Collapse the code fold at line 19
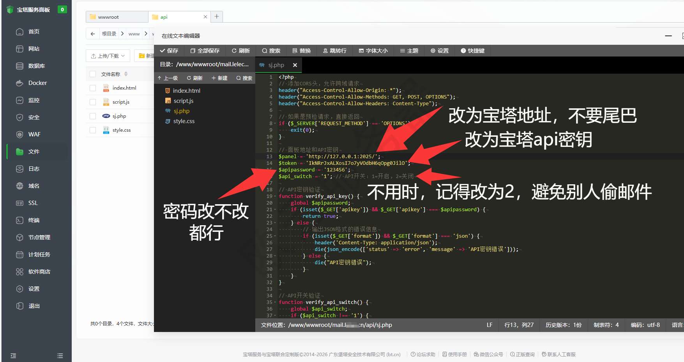Image resolution: width=684 pixels, height=362 pixels. pos(275,196)
